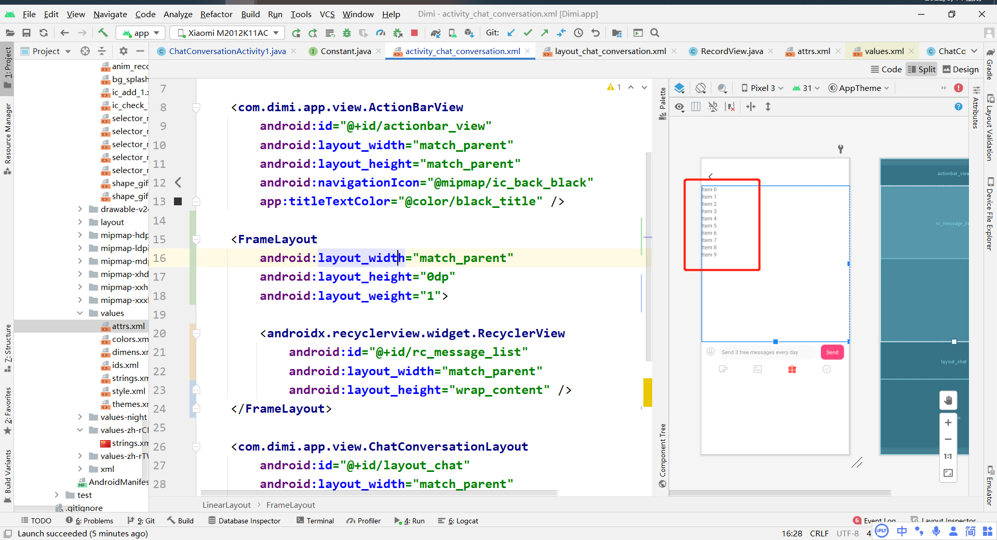Open API 31 version dropdown
997x540 pixels.
[806, 88]
